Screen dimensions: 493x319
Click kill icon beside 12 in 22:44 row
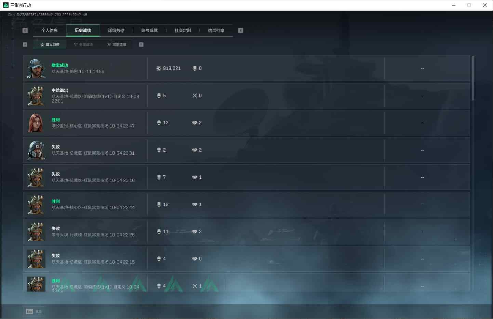159,204
